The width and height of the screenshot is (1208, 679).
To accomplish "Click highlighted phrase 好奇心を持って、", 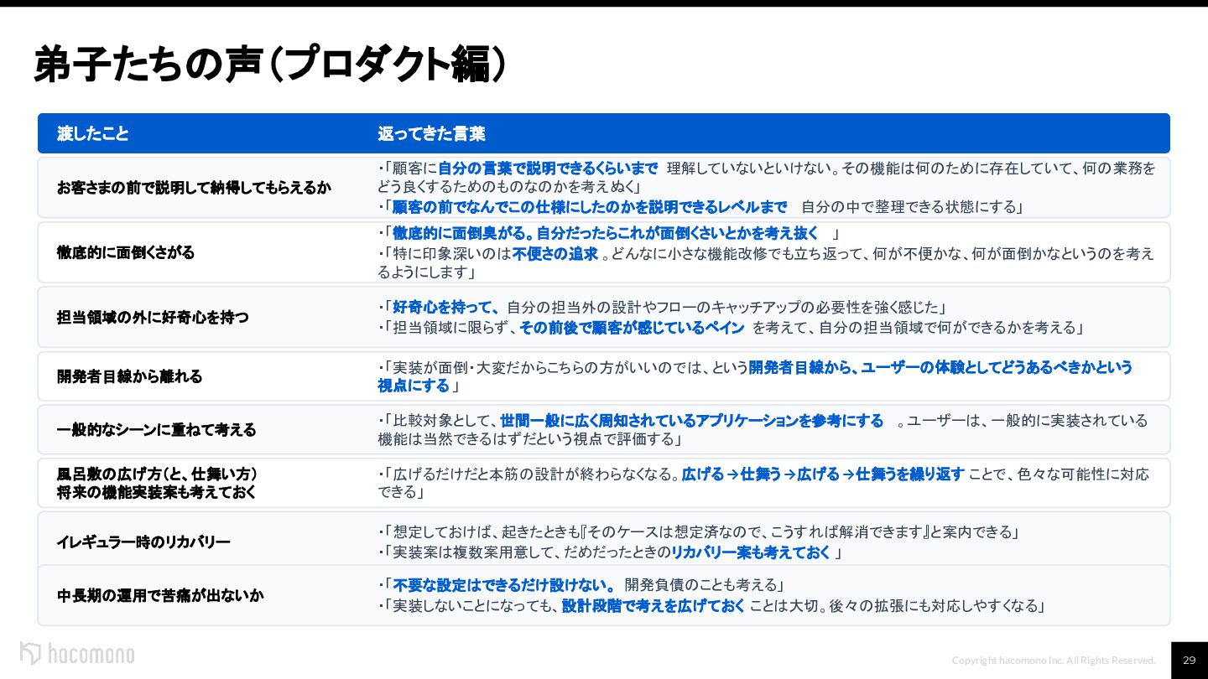I will pyautogui.click(x=446, y=308).
